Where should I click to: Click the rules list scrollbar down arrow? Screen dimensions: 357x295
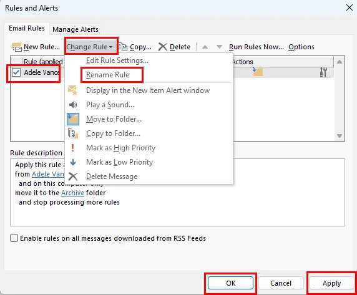pyautogui.click(x=340, y=136)
